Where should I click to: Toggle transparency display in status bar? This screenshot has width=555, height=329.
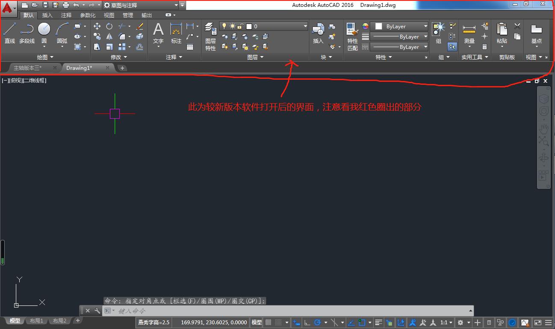pyautogui.click(x=389, y=322)
